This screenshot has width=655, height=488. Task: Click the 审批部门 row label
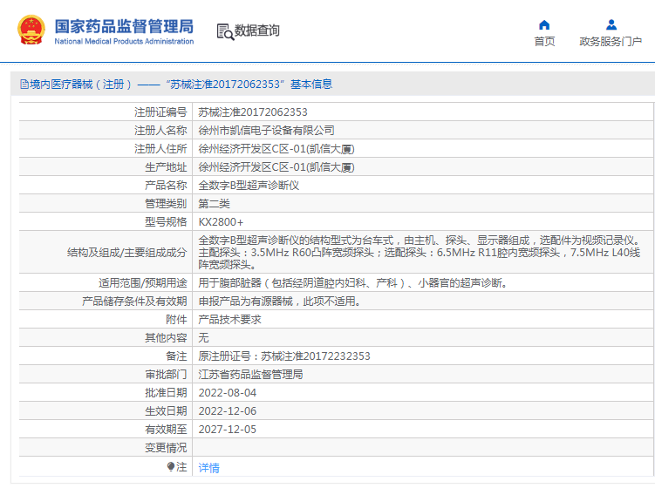click(166, 375)
